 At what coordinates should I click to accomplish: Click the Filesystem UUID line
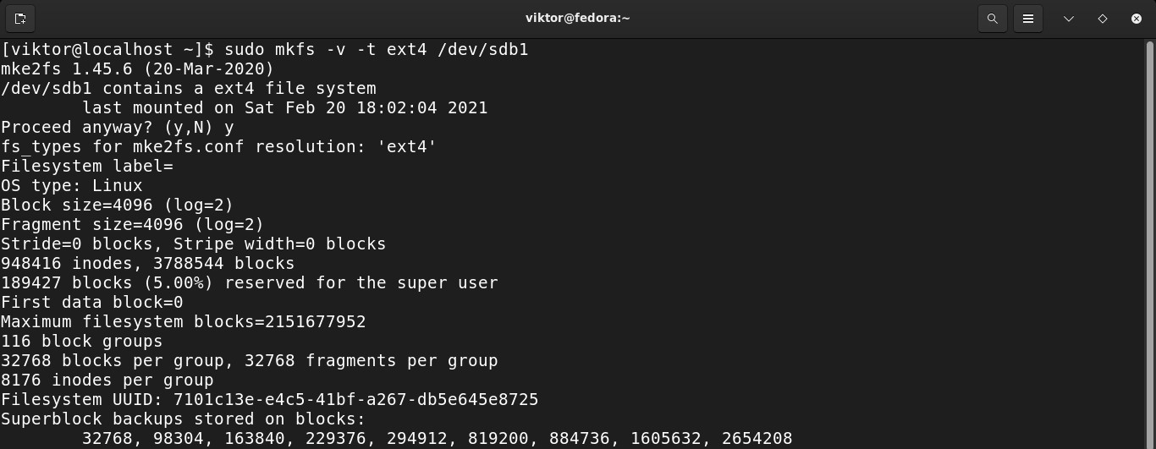tap(269, 399)
